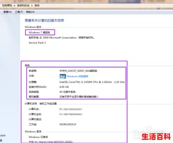173x143 pixels.
Task: Click the 计算机名 label
Action: tap(34, 109)
